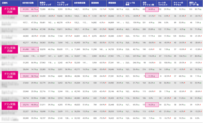Select the 112.2% route request change
This screenshot has height=123, width=203.
tap(167, 56)
